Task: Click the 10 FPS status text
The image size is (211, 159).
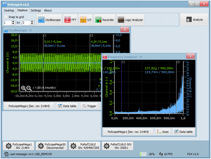Action: (168, 154)
